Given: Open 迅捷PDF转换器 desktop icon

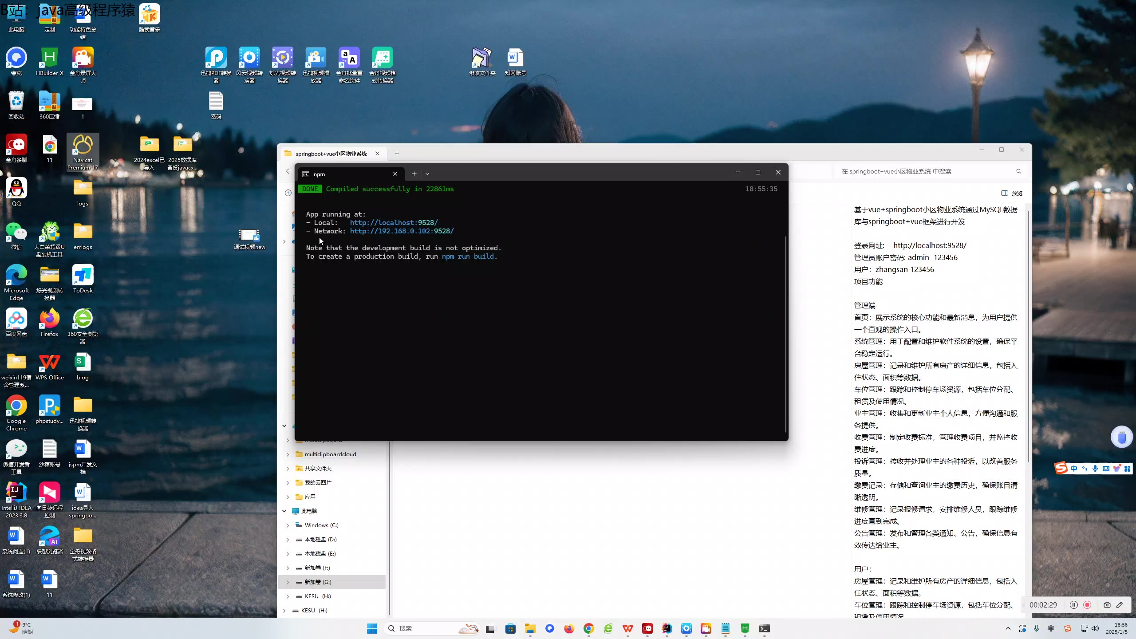Looking at the screenshot, I should point(216,65).
